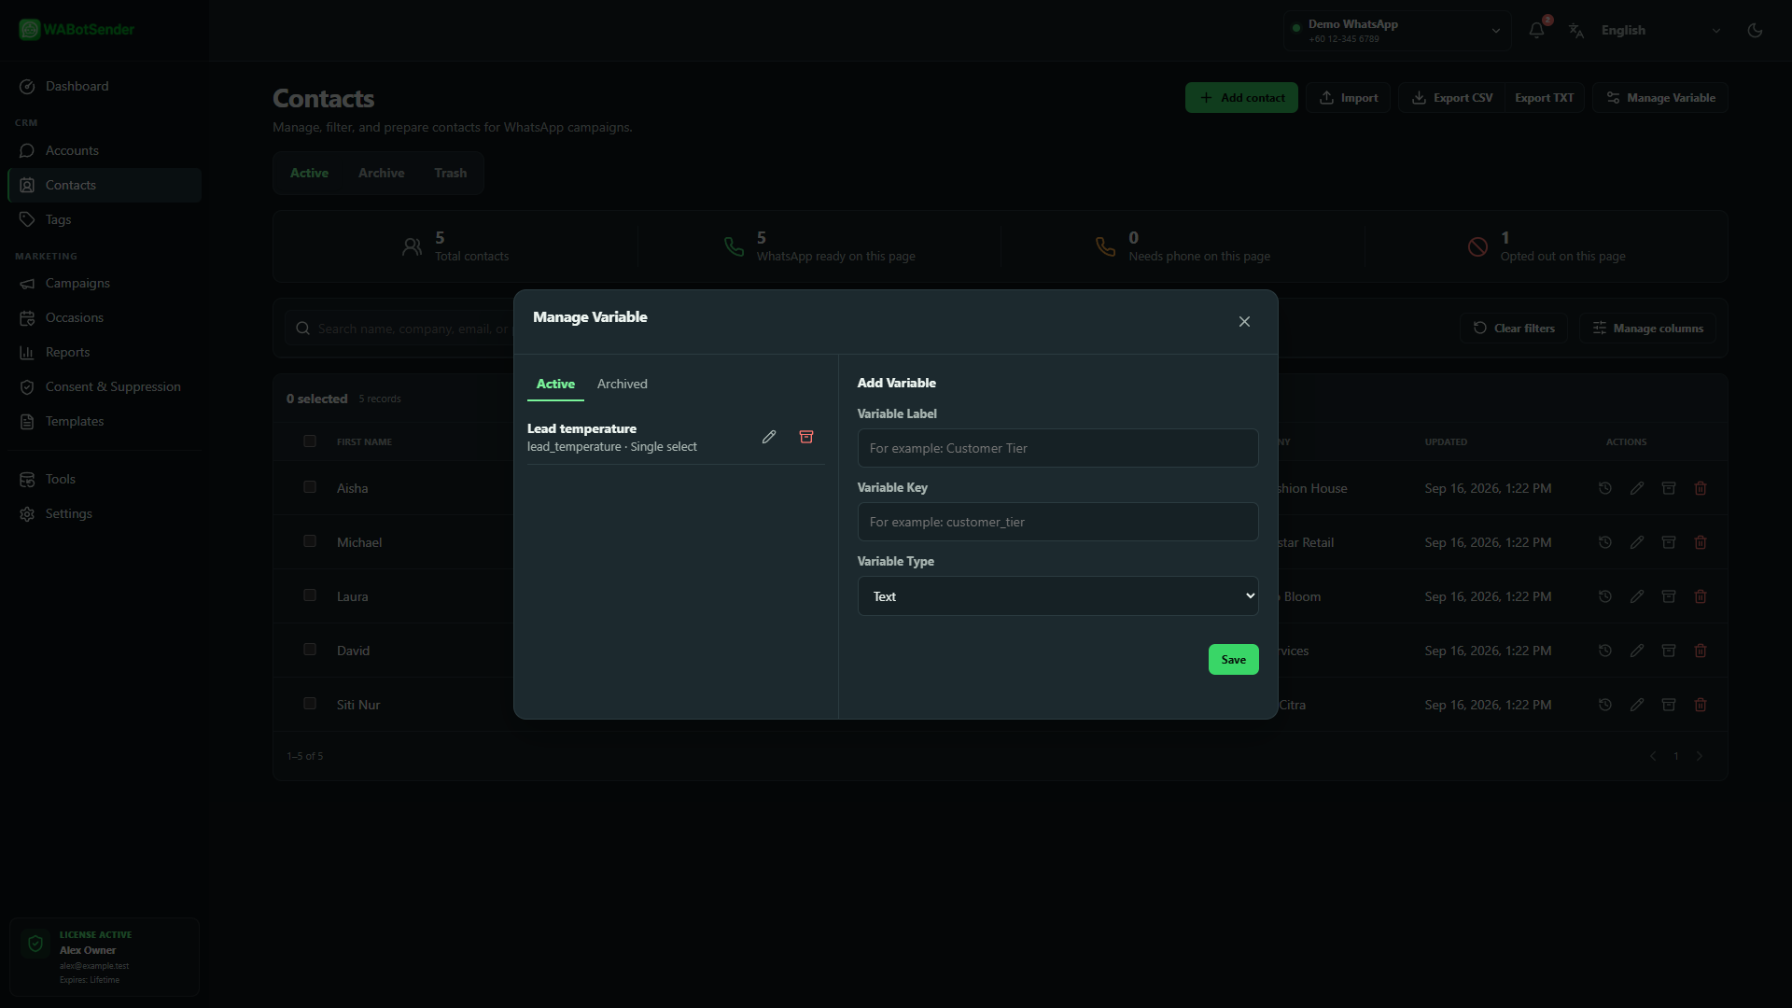Check the box for Laura
1792x1008 pixels.
click(310, 595)
